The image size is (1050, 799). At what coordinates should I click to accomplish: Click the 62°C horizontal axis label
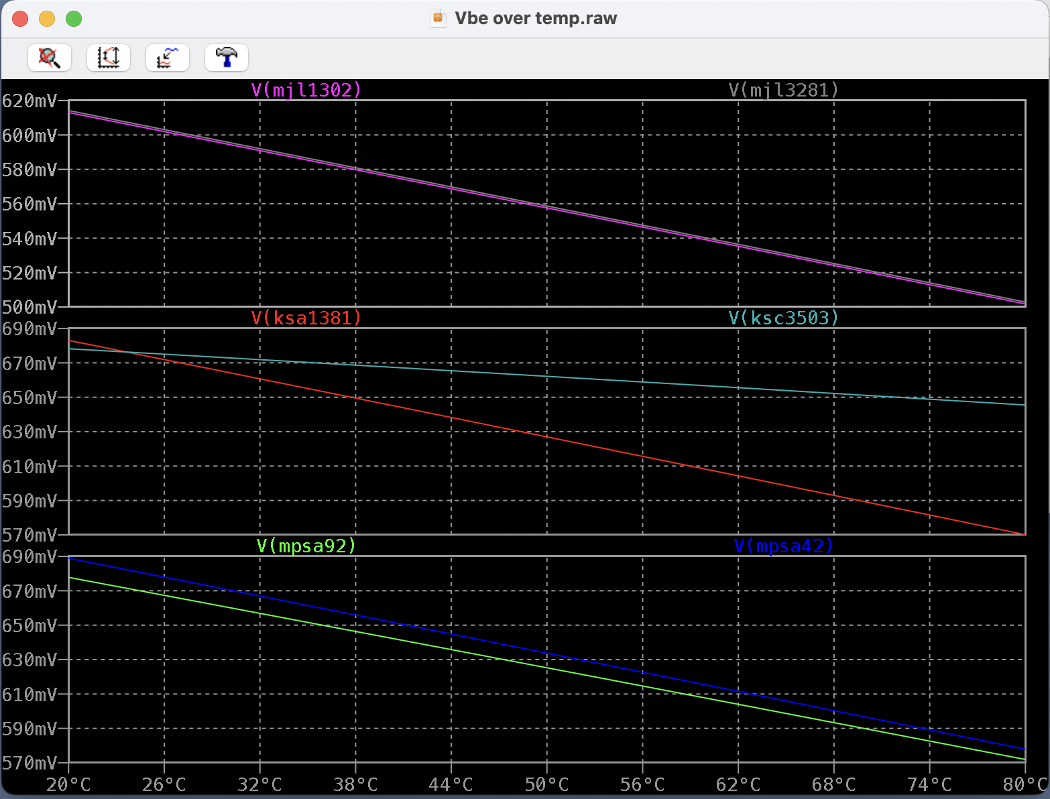point(738,784)
